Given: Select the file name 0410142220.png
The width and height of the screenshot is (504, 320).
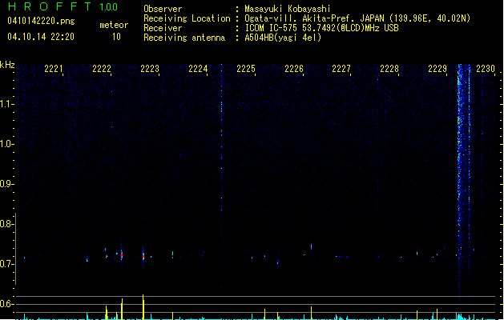Looking at the screenshot, I should click(41, 21).
